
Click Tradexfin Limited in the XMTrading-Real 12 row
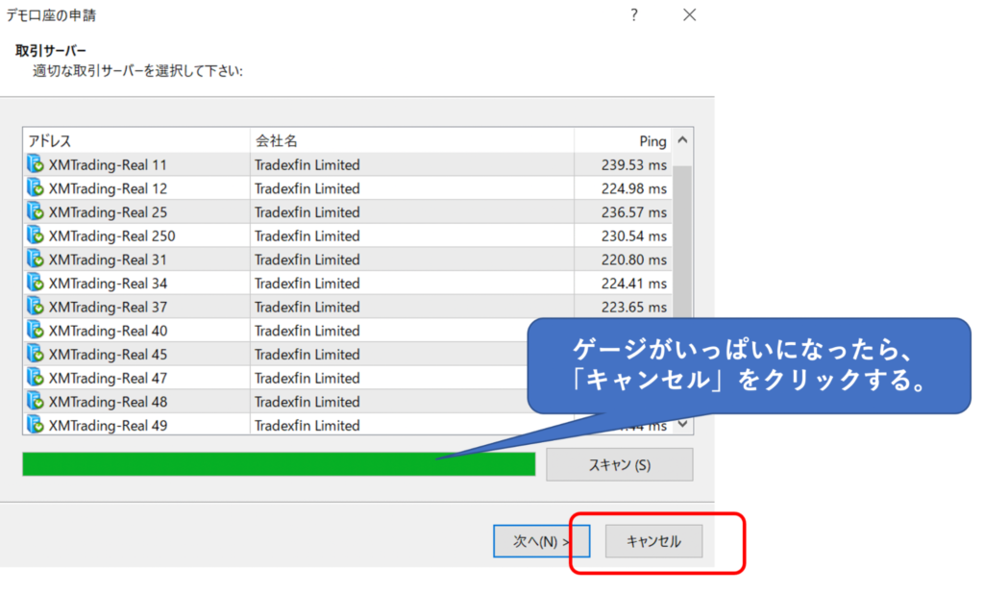[307, 188]
